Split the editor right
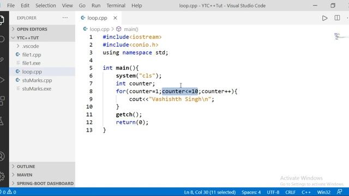 click(337, 18)
